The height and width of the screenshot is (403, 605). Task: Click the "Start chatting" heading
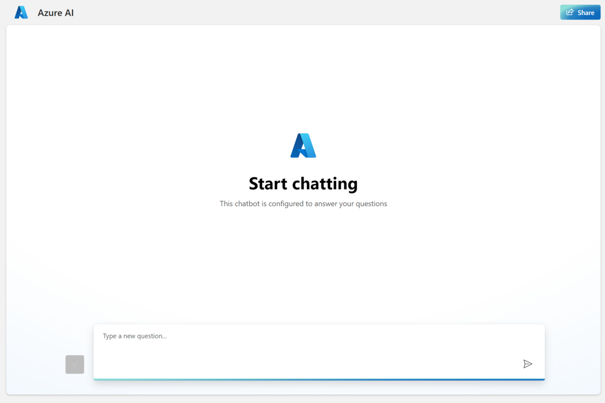click(x=303, y=183)
